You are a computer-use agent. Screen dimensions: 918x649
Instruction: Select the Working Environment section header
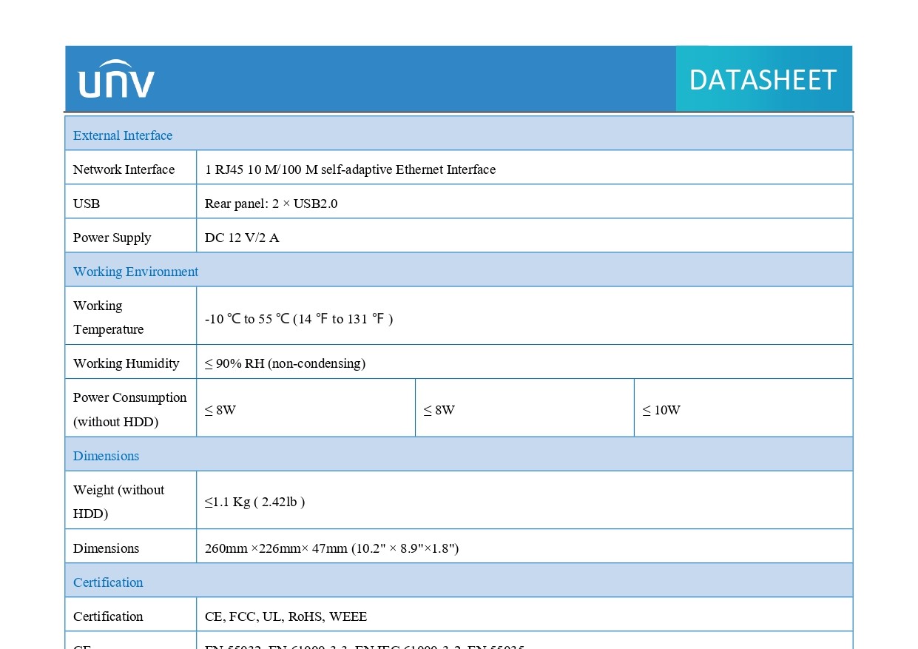click(x=135, y=272)
